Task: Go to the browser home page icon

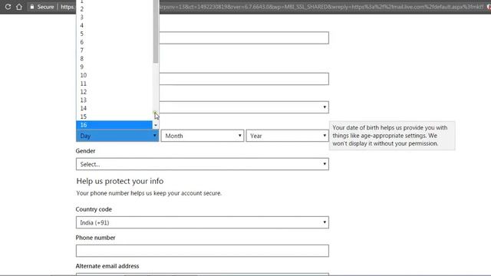Action: (19, 7)
